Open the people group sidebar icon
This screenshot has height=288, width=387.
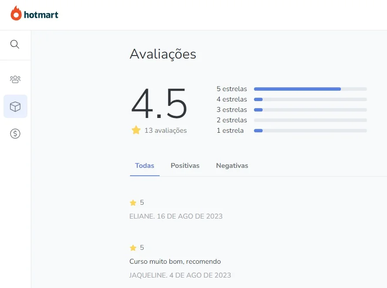[15, 79]
